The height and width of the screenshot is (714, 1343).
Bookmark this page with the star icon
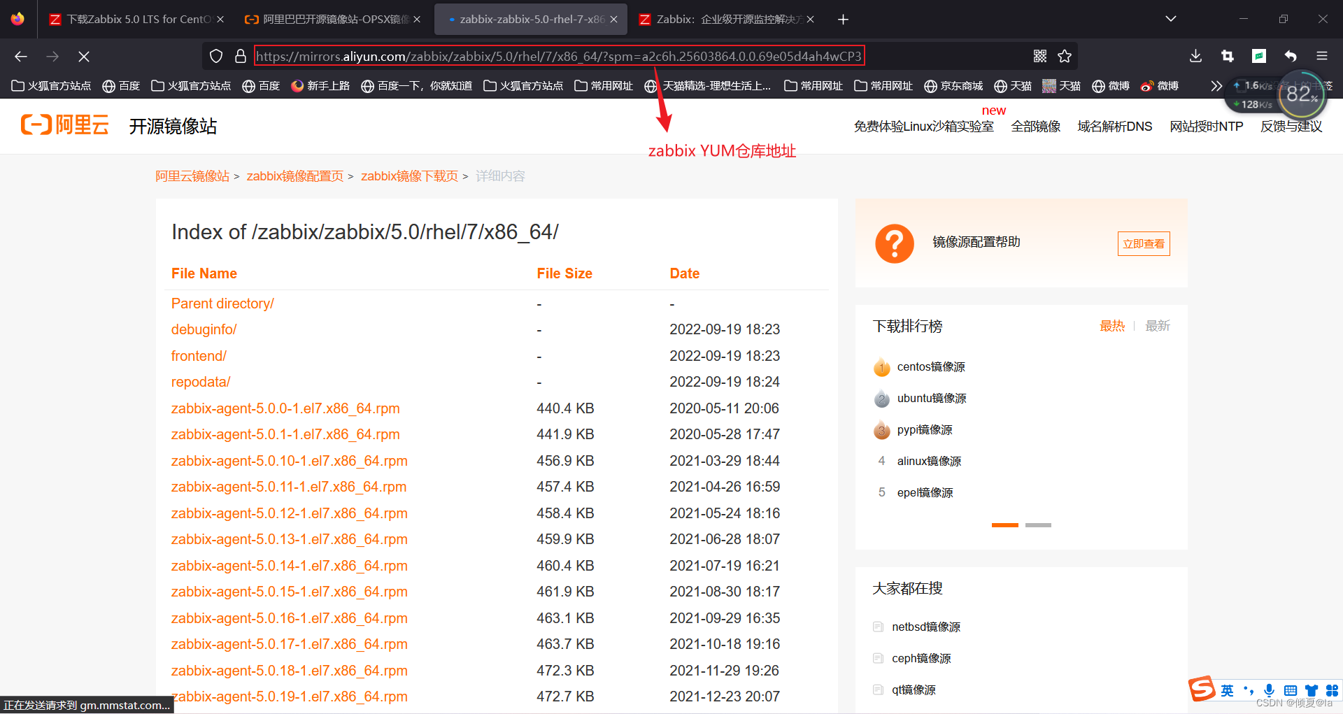tap(1065, 56)
